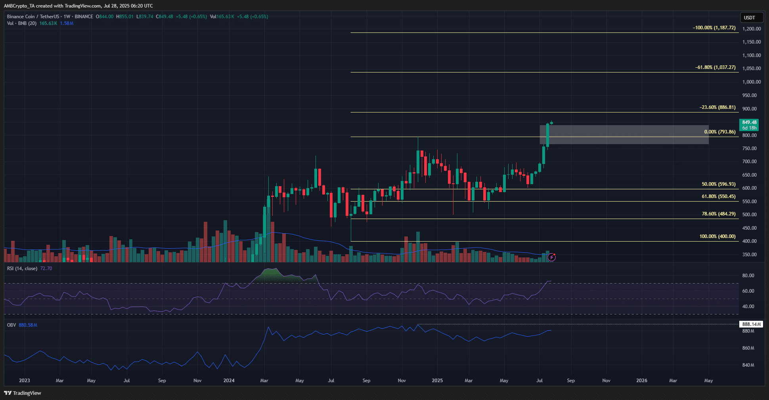769x400 pixels.
Task: Click the 78.60% (484.29) Fib level label
Action: pos(718,214)
